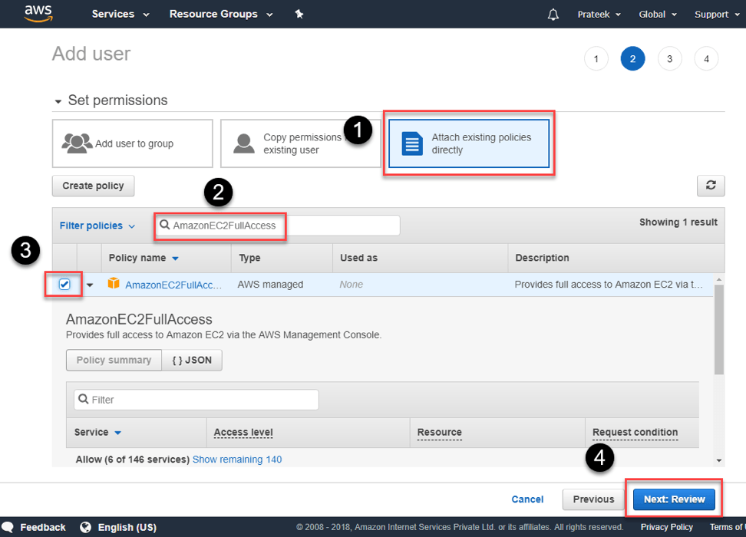This screenshot has height=537, width=746.
Task: Select Add user to group option
Action: tap(133, 143)
